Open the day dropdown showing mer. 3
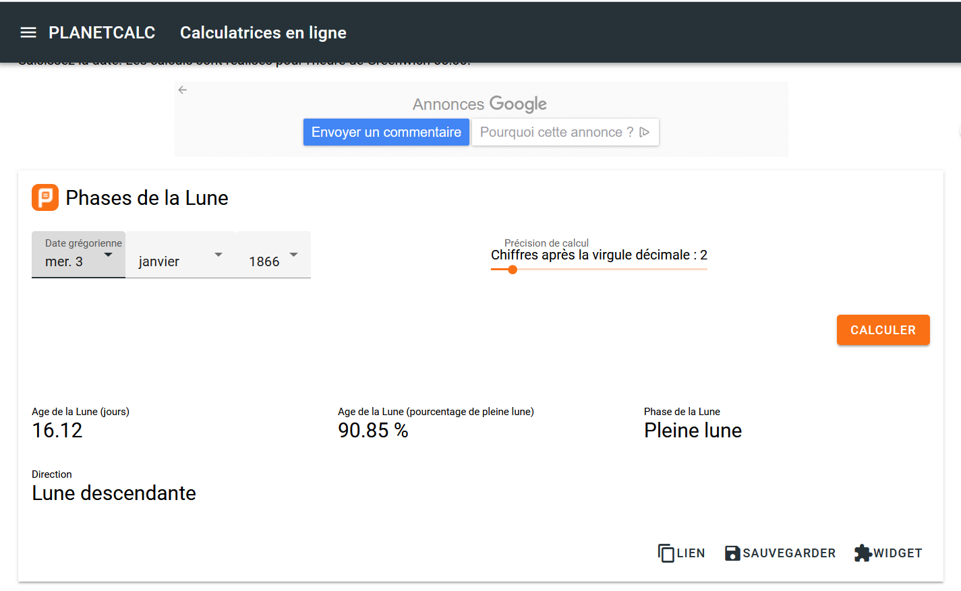This screenshot has width=961, height=591. pyautogui.click(x=78, y=255)
